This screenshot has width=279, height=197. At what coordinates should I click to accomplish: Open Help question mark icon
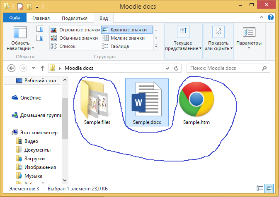[x=270, y=17]
